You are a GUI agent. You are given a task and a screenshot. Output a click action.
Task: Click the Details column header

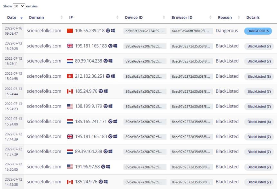pos(253,17)
